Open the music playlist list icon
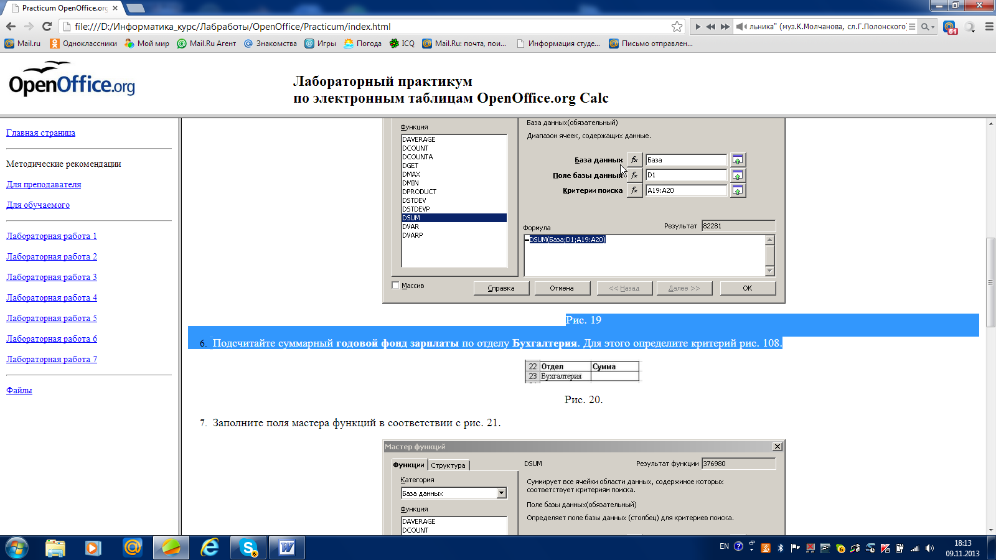Screen dimensions: 996x560 [x=912, y=27]
